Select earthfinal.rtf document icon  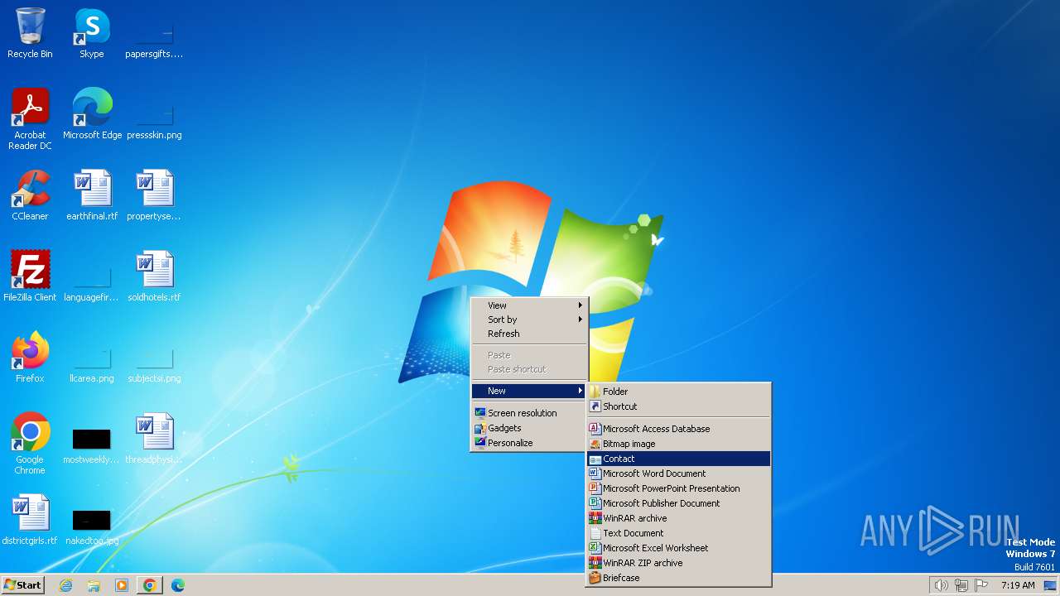(x=92, y=195)
